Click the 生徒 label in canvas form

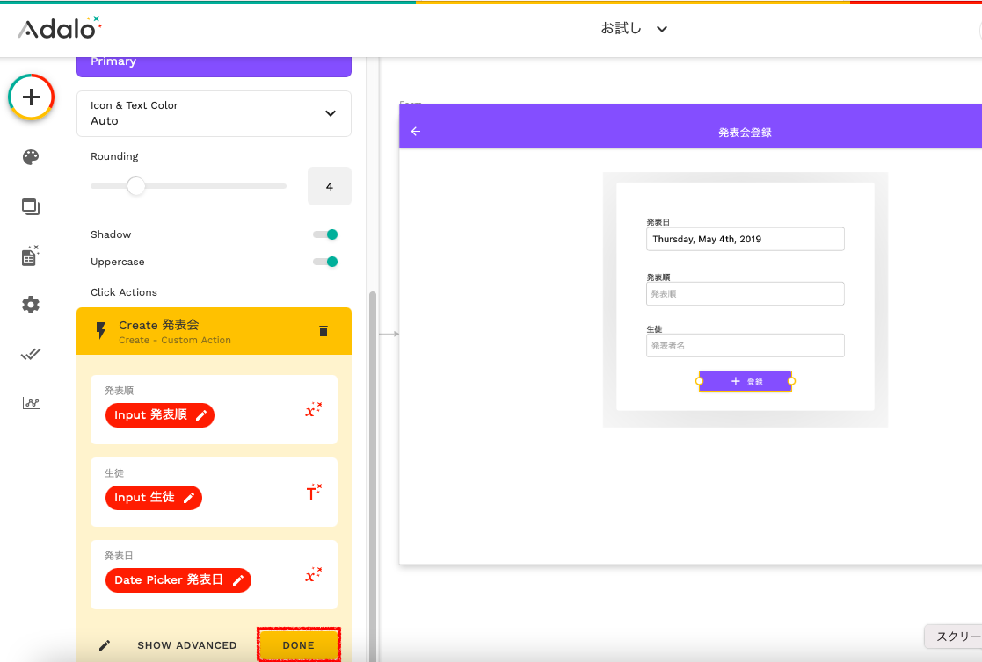tap(654, 329)
